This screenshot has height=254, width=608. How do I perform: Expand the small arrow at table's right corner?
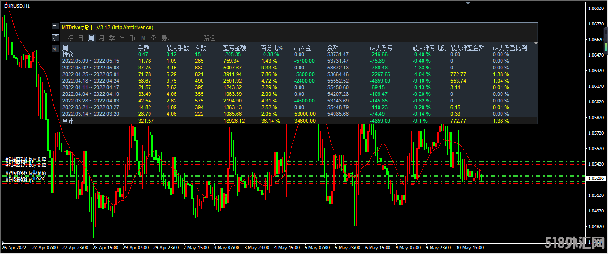(x=536, y=44)
